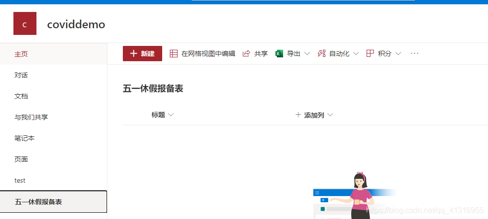488x219 pixels.
Task: Click the 标题 column header
Action: click(158, 115)
